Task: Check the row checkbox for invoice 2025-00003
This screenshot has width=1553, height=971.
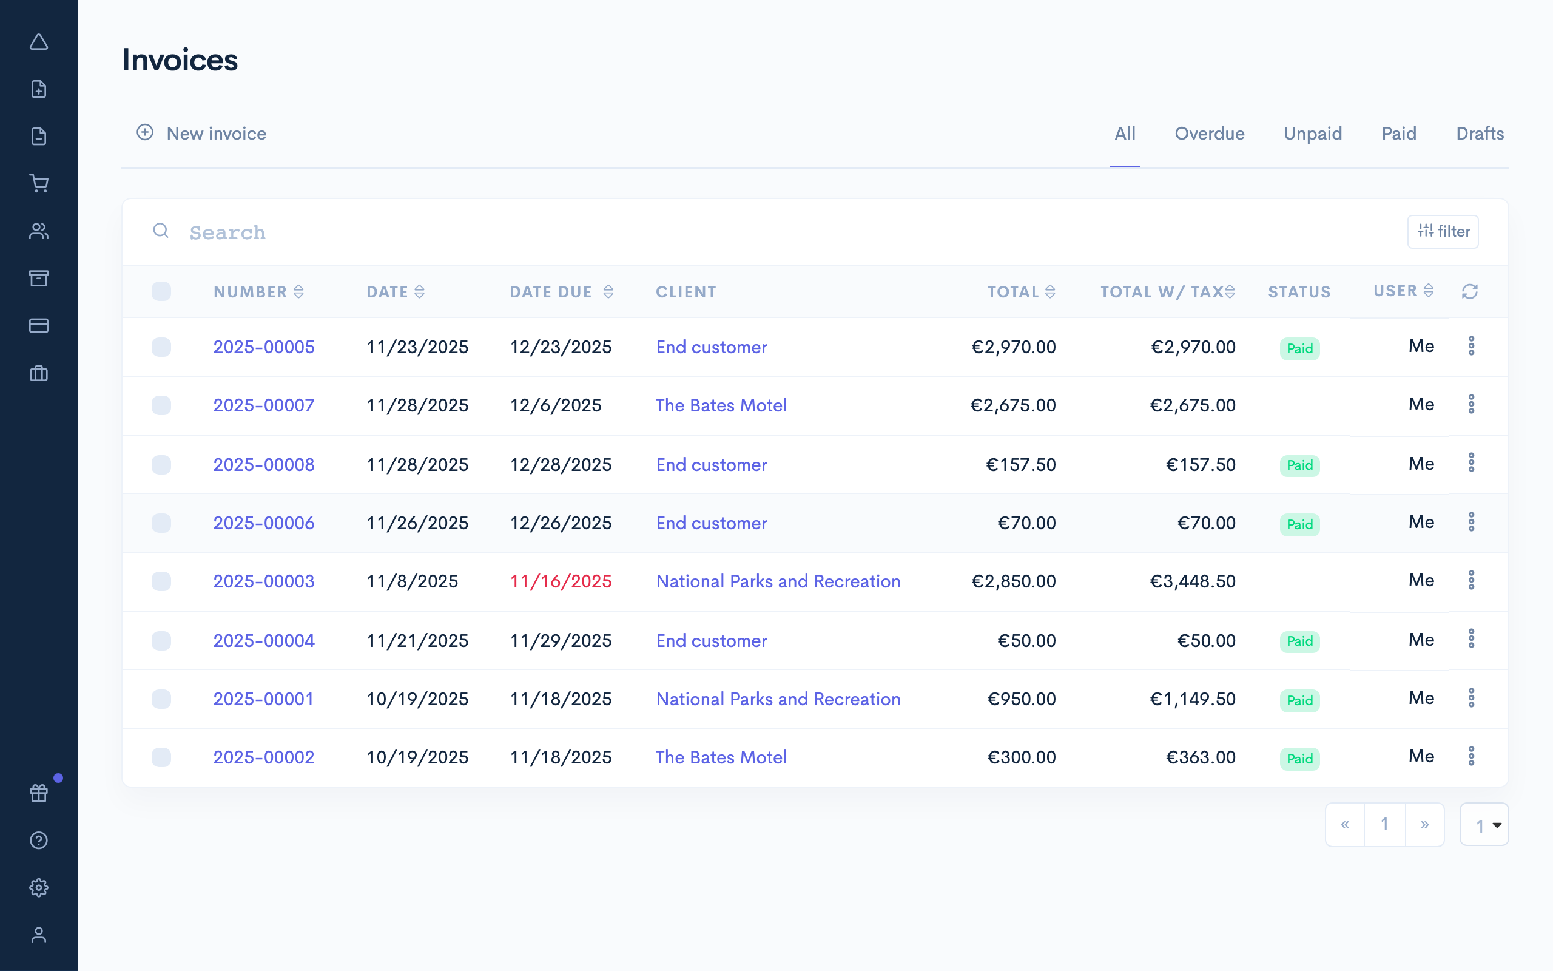Action: point(161,581)
